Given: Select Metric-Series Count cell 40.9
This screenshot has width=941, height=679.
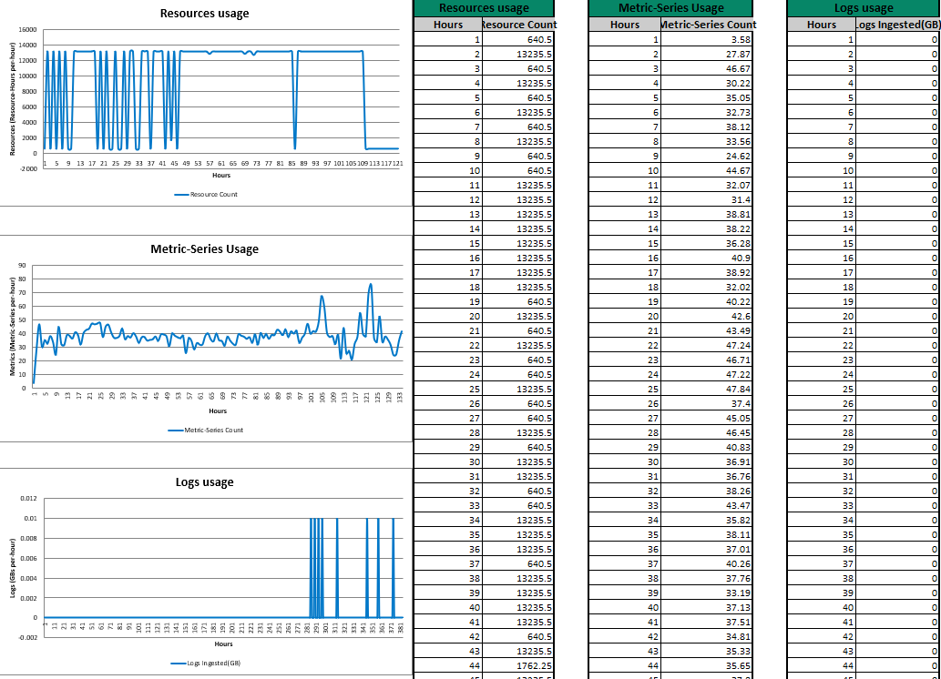Looking at the screenshot, I should pyautogui.click(x=706, y=258).
